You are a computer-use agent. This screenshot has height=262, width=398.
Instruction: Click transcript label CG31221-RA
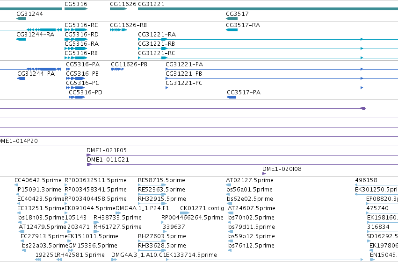[157, 35]
